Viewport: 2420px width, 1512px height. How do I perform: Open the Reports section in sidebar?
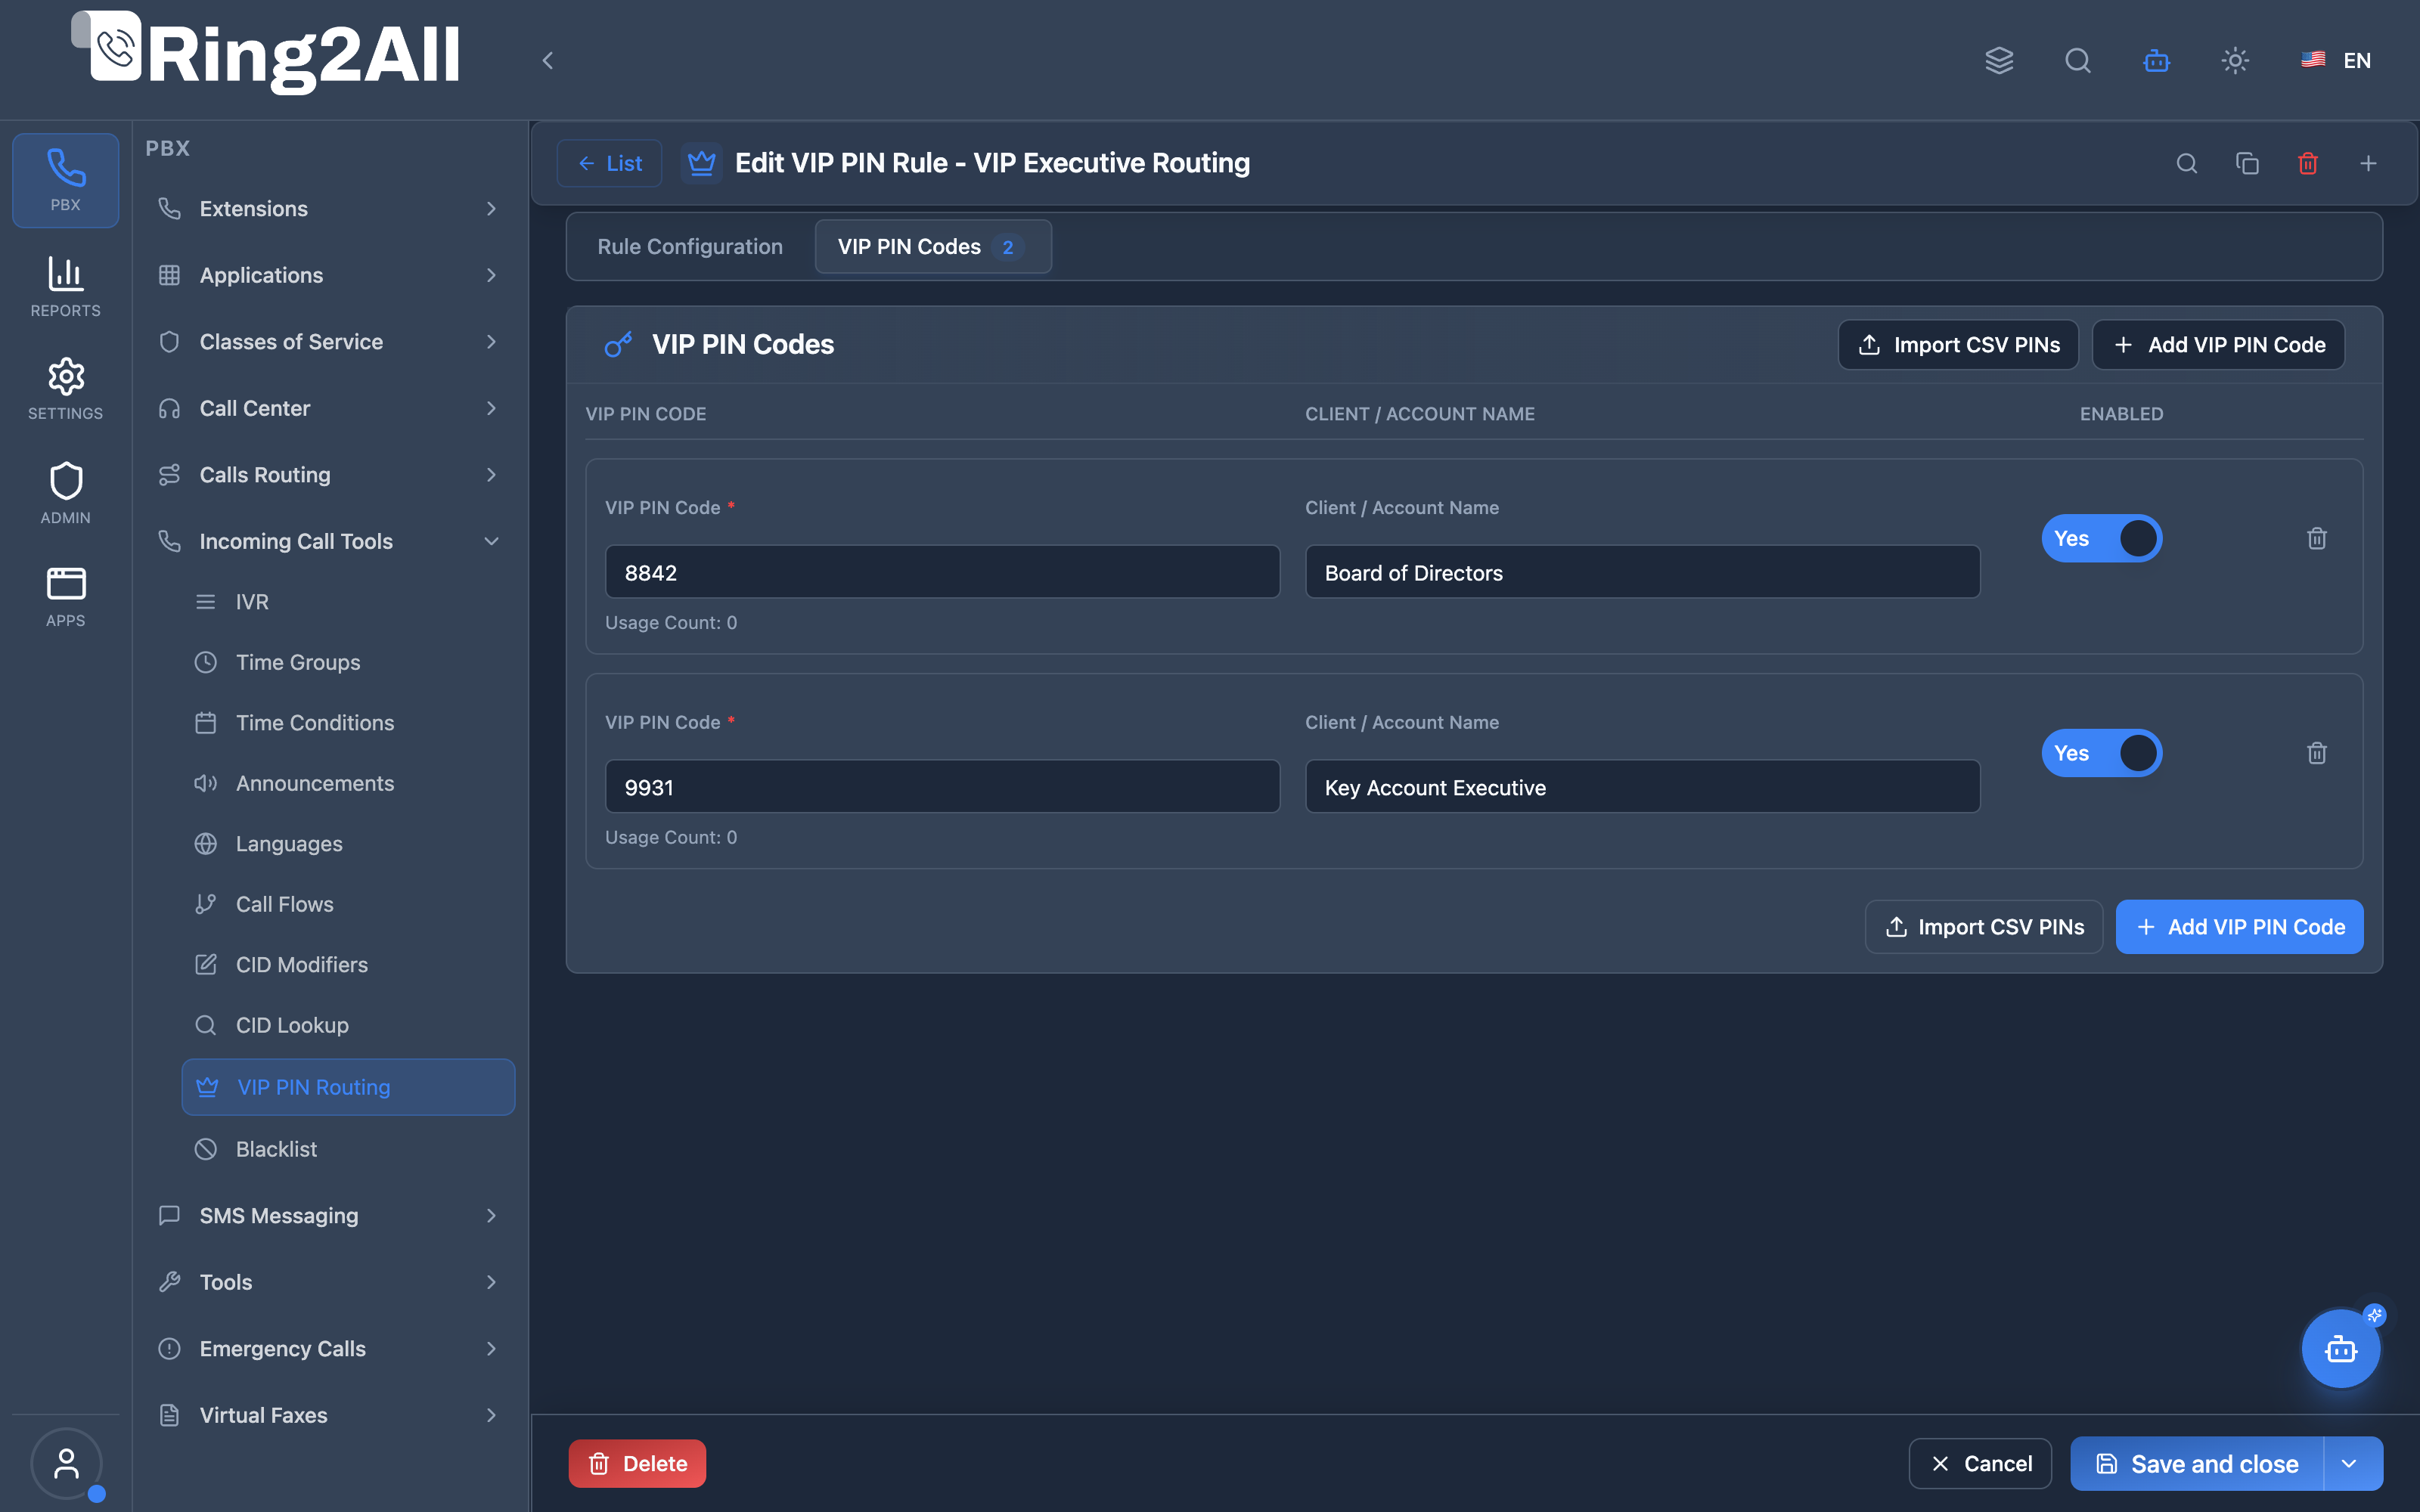65,286
